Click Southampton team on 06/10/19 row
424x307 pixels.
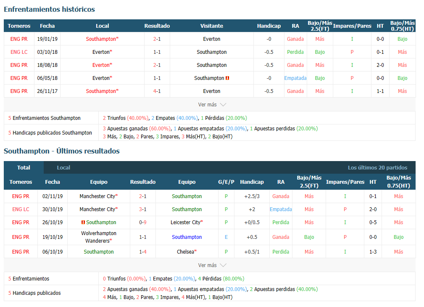99,252
